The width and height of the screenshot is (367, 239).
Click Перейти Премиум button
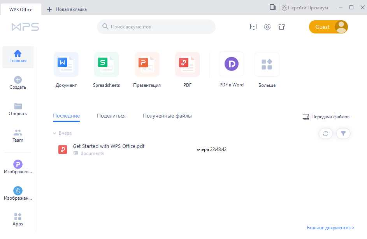305,8
